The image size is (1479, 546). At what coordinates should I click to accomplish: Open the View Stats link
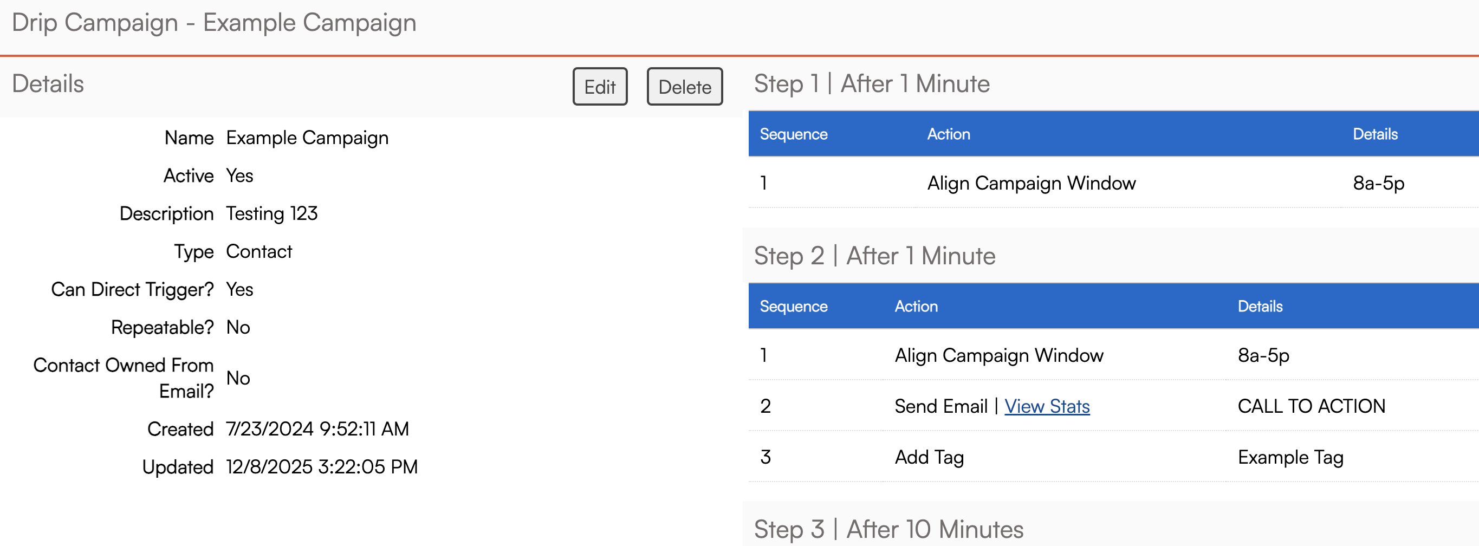[1047, 406]
